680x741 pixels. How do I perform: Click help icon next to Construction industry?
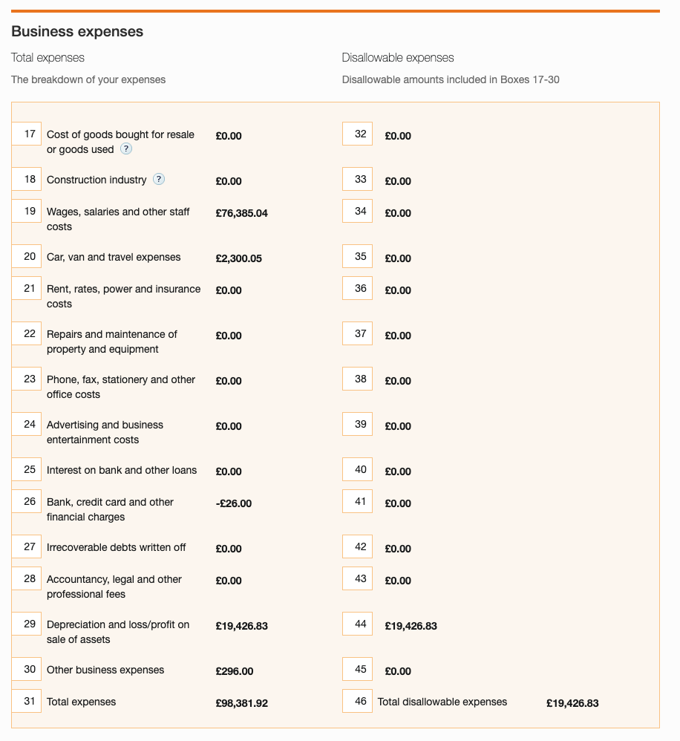click(159, 179)
